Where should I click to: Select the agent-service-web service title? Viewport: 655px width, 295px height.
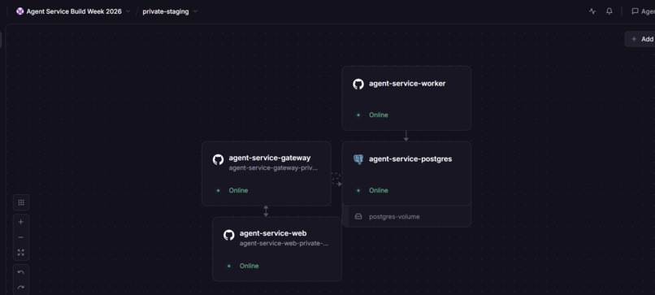click(273, 233)
